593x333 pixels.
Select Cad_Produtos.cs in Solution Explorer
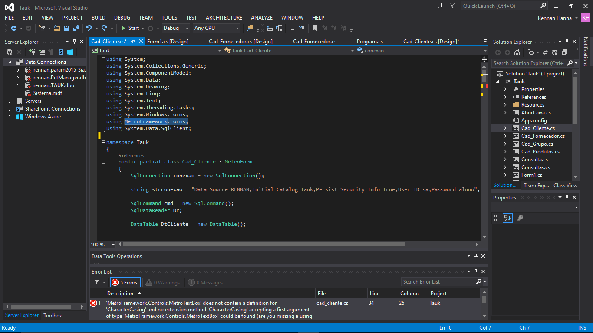coord(540,152)
